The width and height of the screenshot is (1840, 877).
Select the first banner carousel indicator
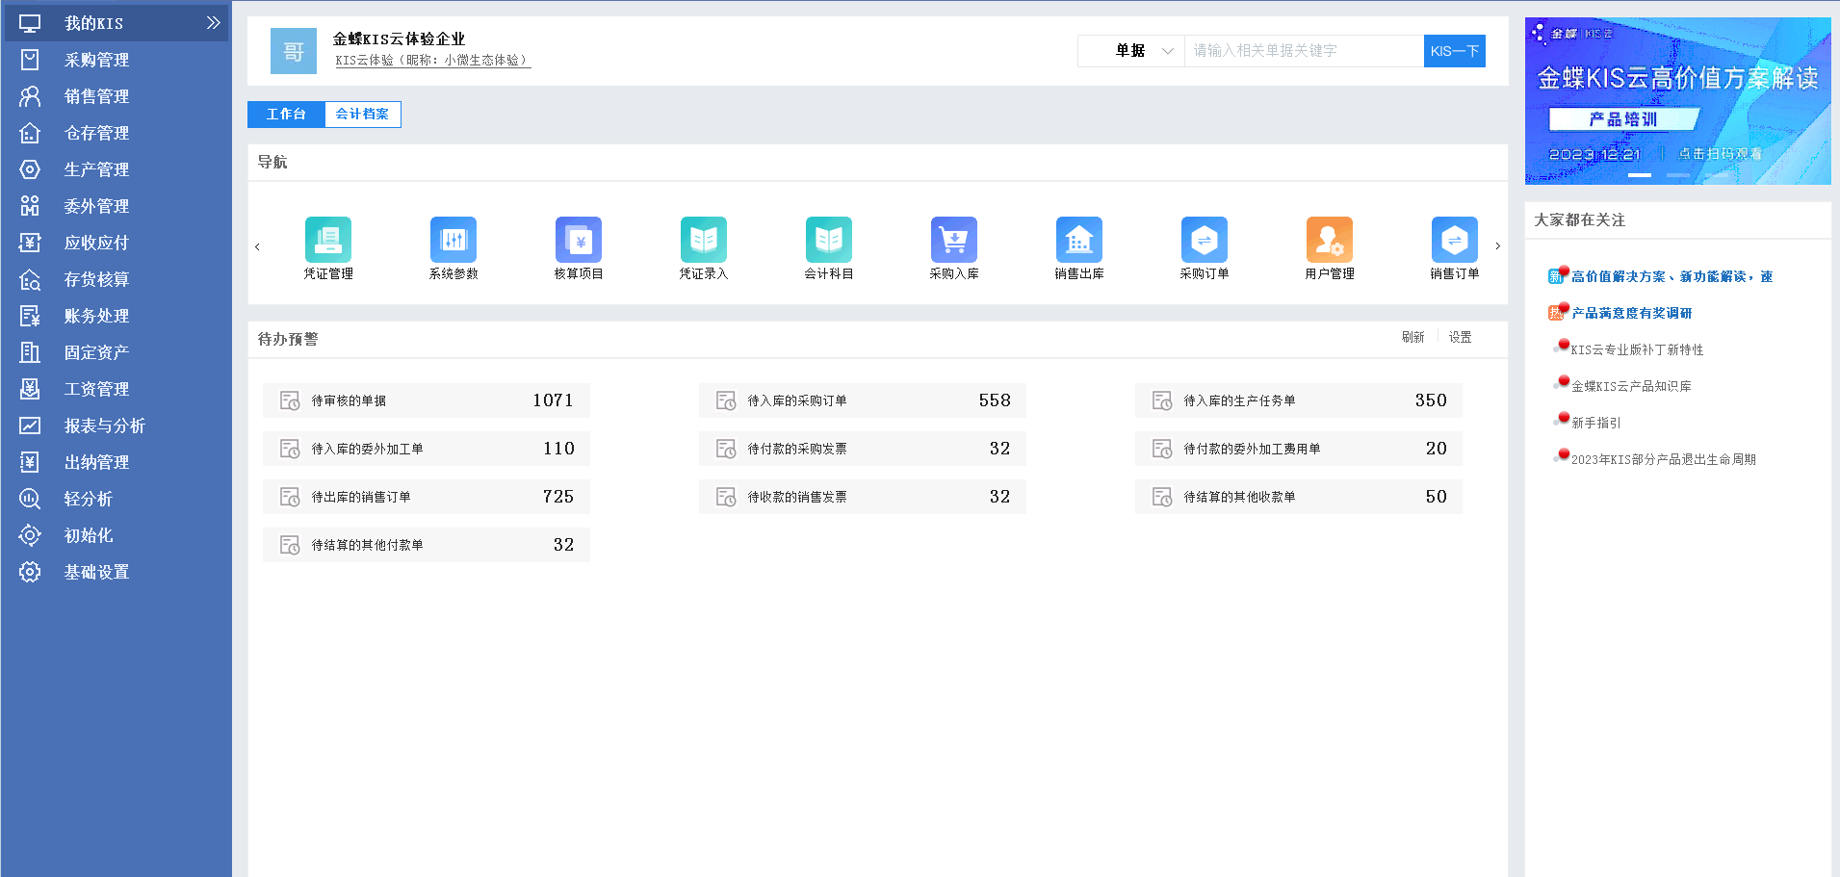pyautogui.click(x=1640, y=175)
